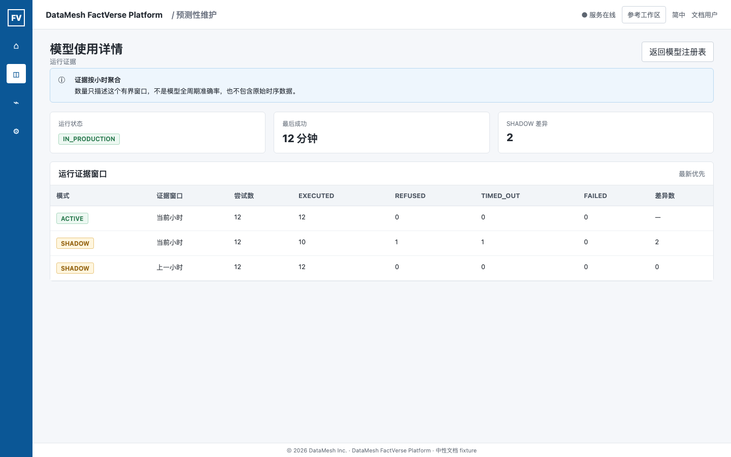This screenshot has height=457, width=731.
Task: Click the EXECUTED column header
Action: click(x=316, y=196)
